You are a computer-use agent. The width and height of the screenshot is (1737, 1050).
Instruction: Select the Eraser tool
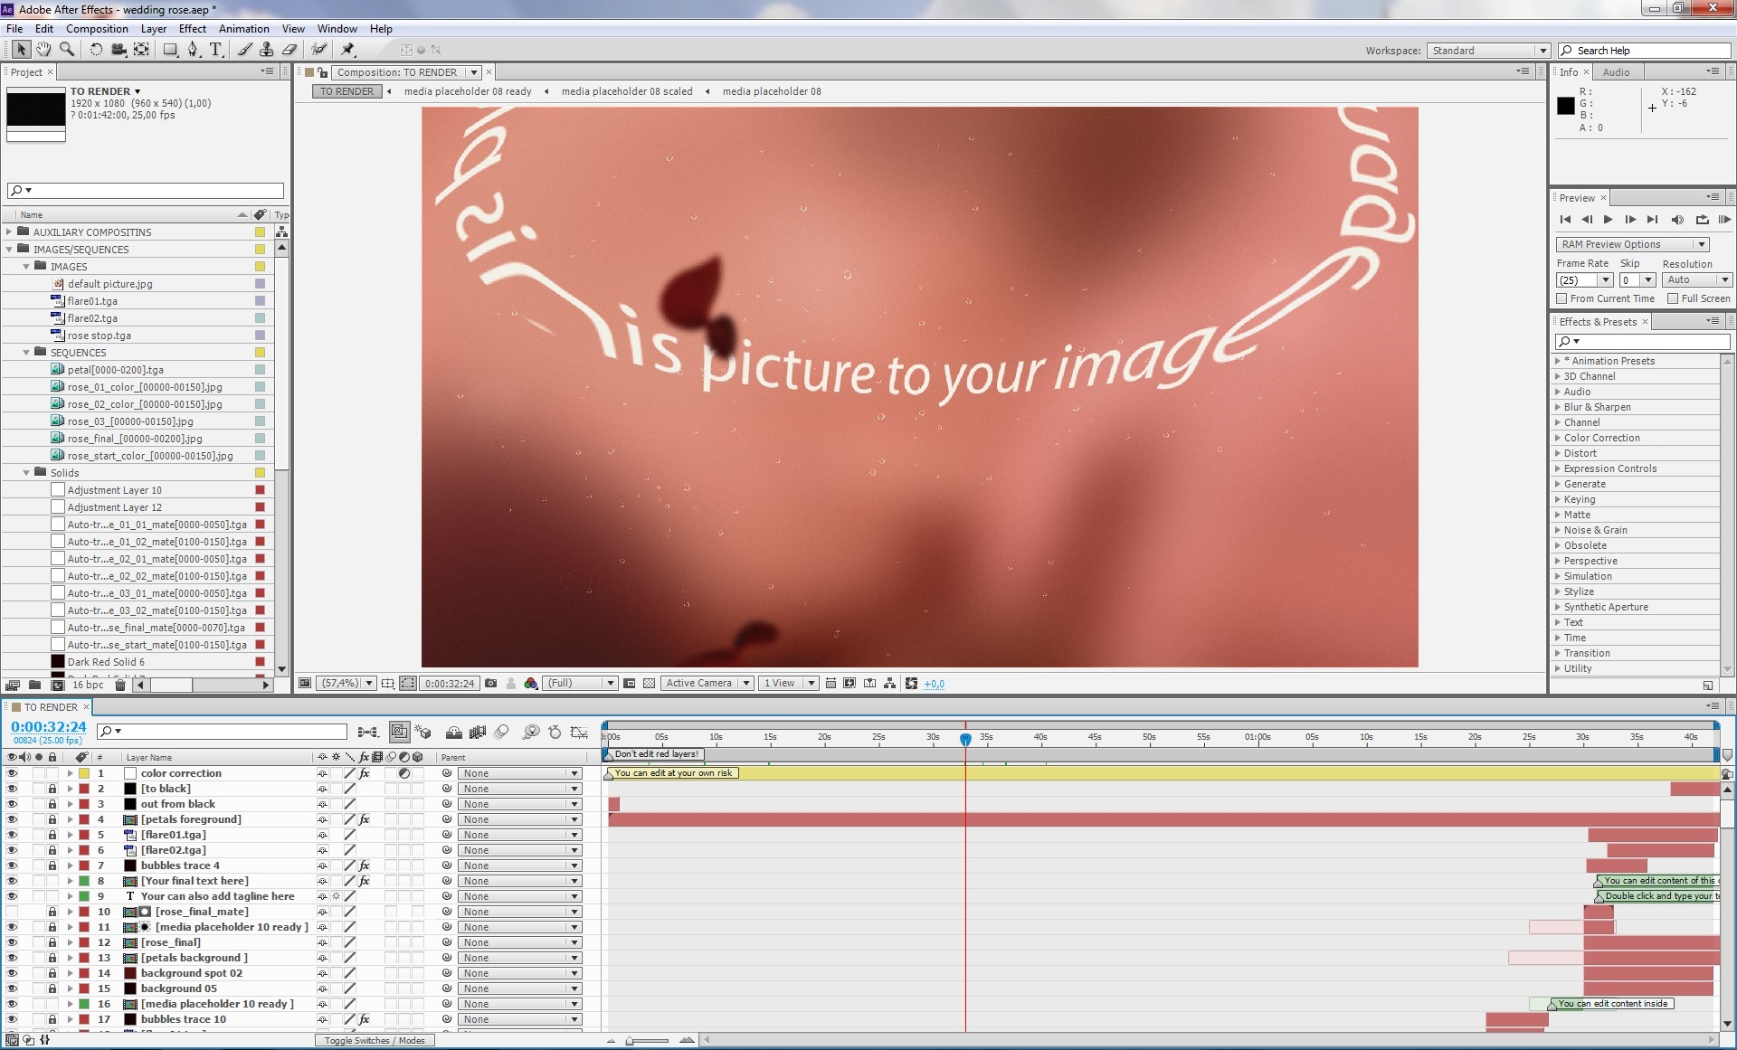289,50
